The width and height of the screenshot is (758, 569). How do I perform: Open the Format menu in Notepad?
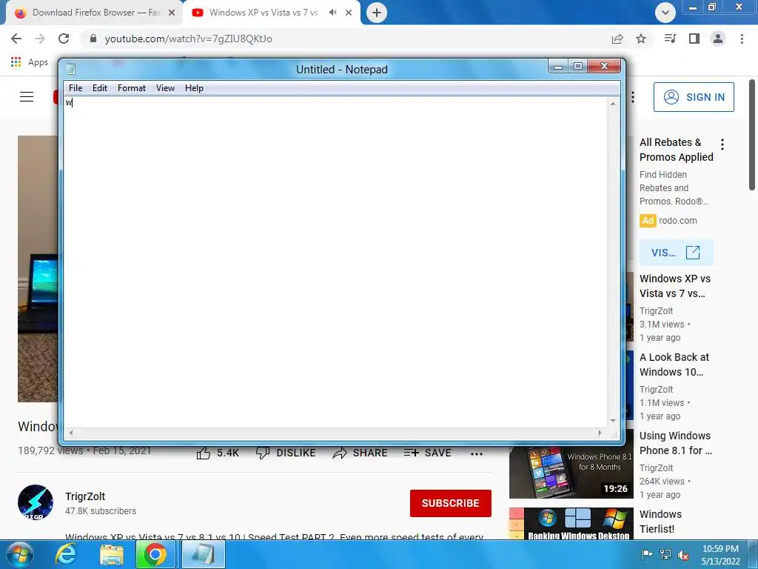click(x=132, y=88)
